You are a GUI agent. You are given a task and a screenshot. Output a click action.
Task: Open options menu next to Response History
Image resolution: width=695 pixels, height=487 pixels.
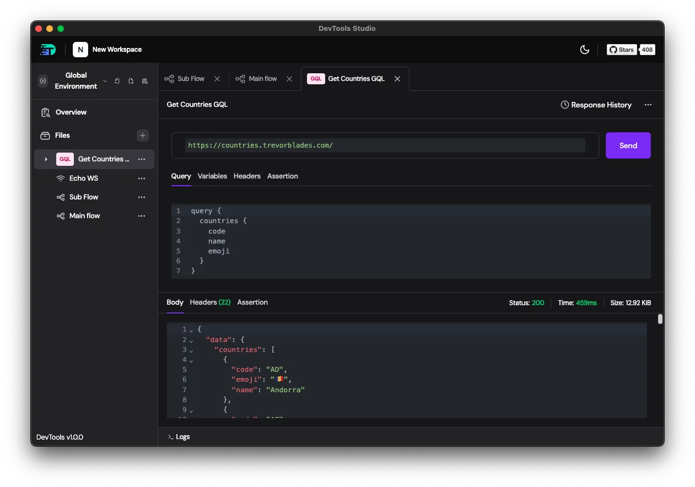pos(648,105)
